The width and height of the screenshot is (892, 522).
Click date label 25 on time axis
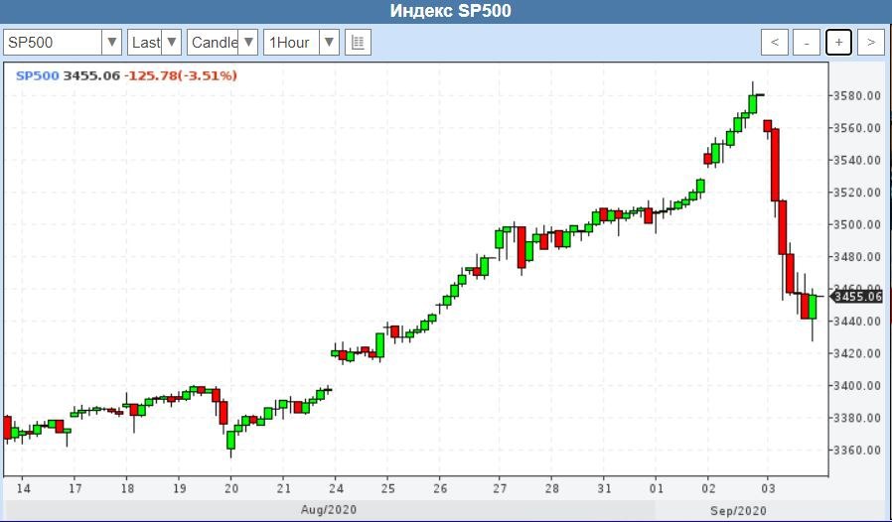388,488
